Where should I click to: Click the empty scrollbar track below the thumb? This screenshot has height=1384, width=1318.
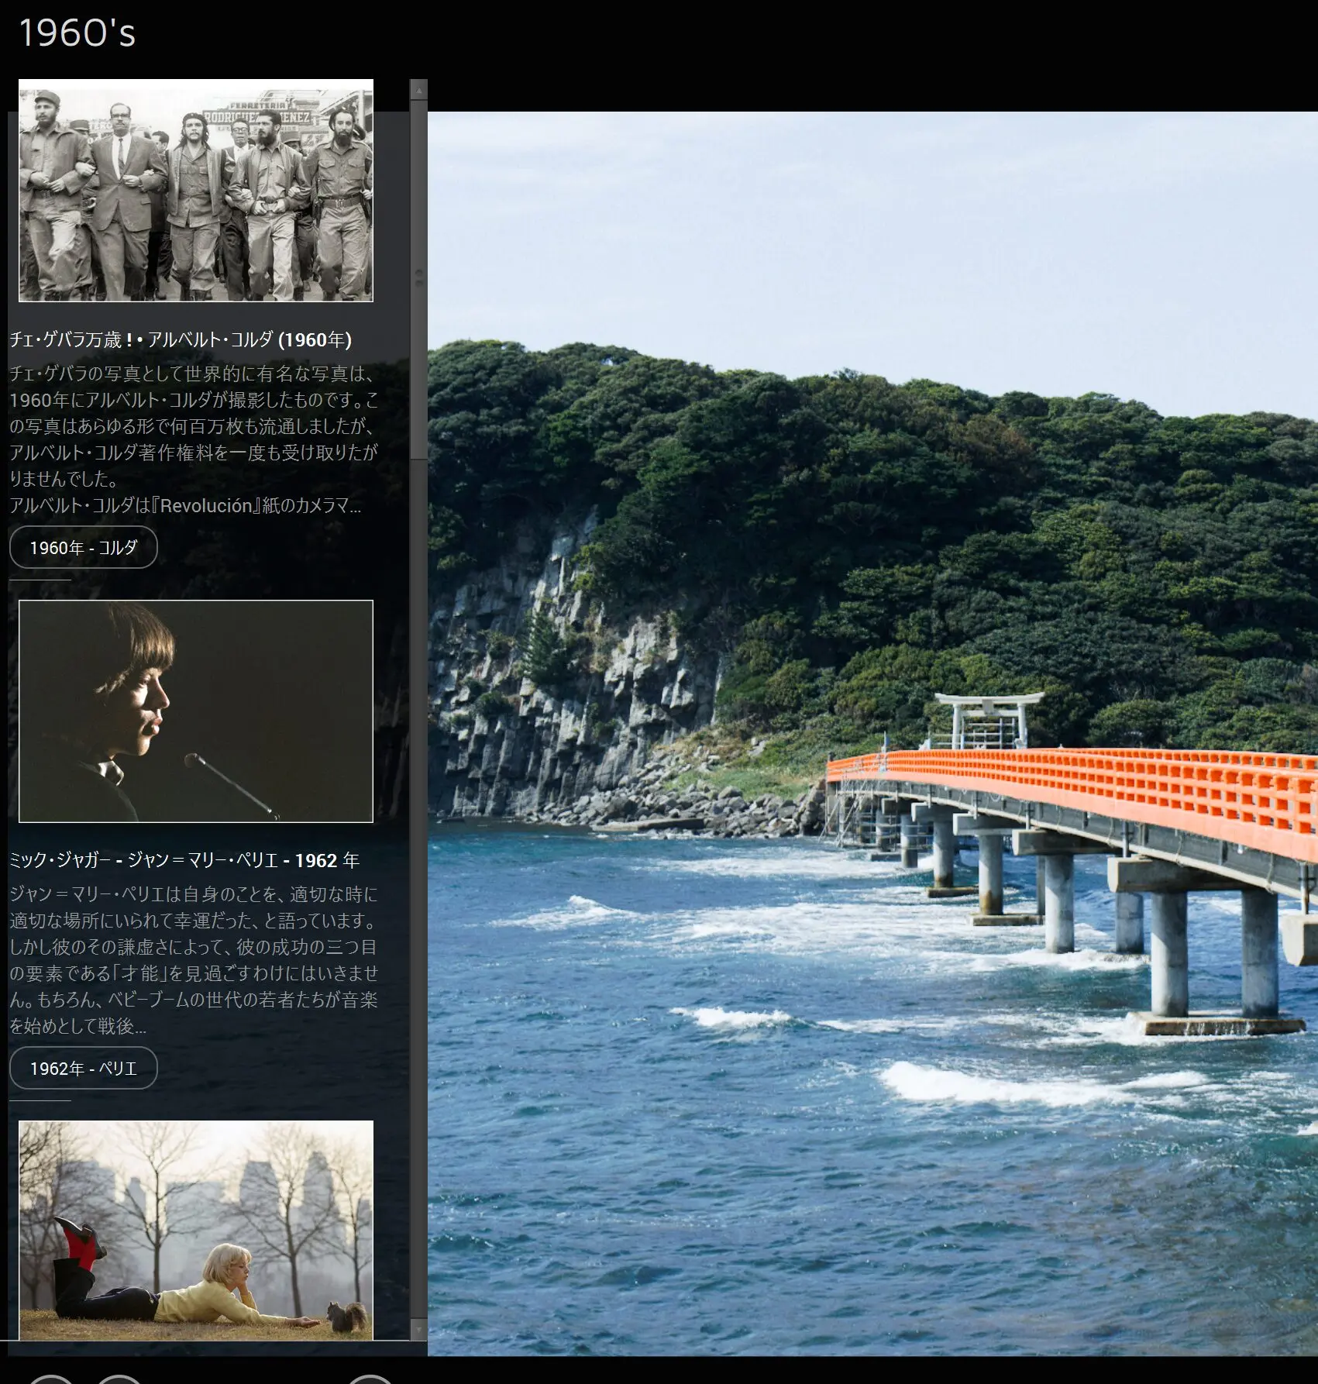point(418,852)
